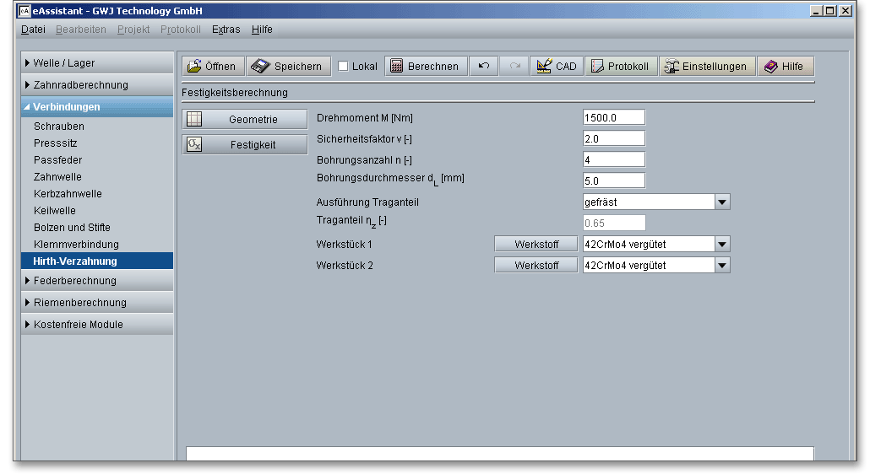Image resolution: width=870 pixels, height=474 pixels.
Task: Click the Speichern save toolbar icon
Action: [x=260, y=67]
